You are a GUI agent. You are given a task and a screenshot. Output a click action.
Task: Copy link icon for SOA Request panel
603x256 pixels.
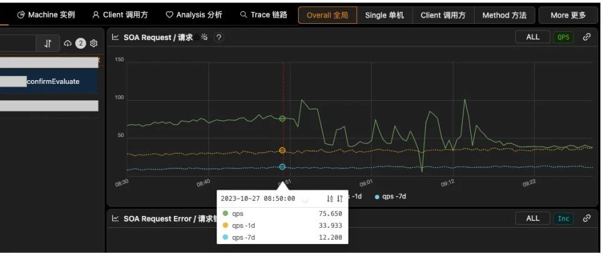(x=587, y=37)
